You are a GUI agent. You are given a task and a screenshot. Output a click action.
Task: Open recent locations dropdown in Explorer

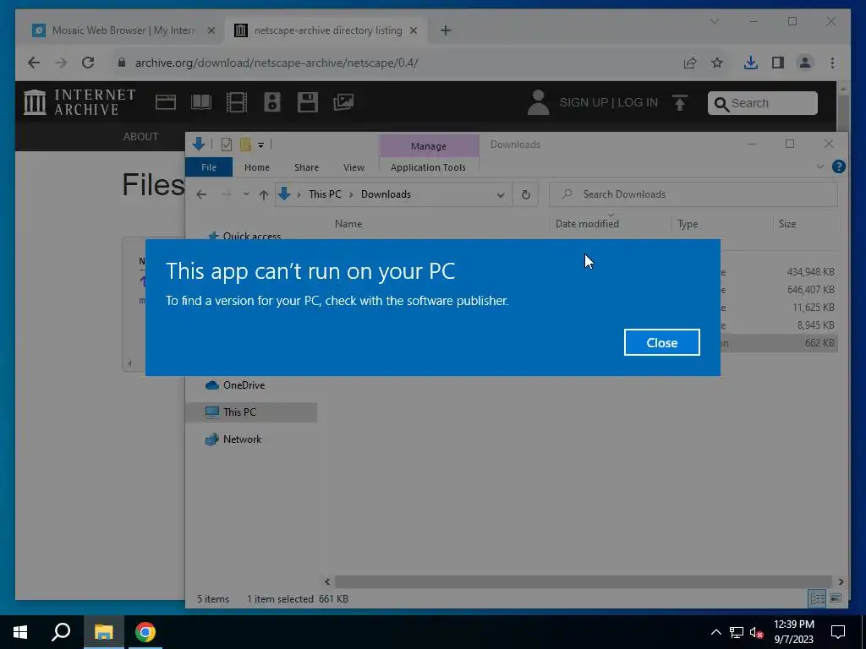pos(246,194)
